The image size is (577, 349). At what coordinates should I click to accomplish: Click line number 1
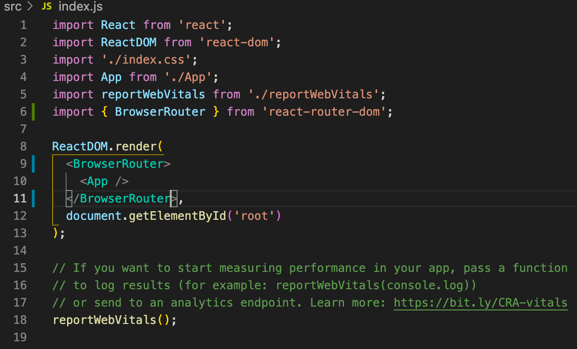[x=23, y=25]
